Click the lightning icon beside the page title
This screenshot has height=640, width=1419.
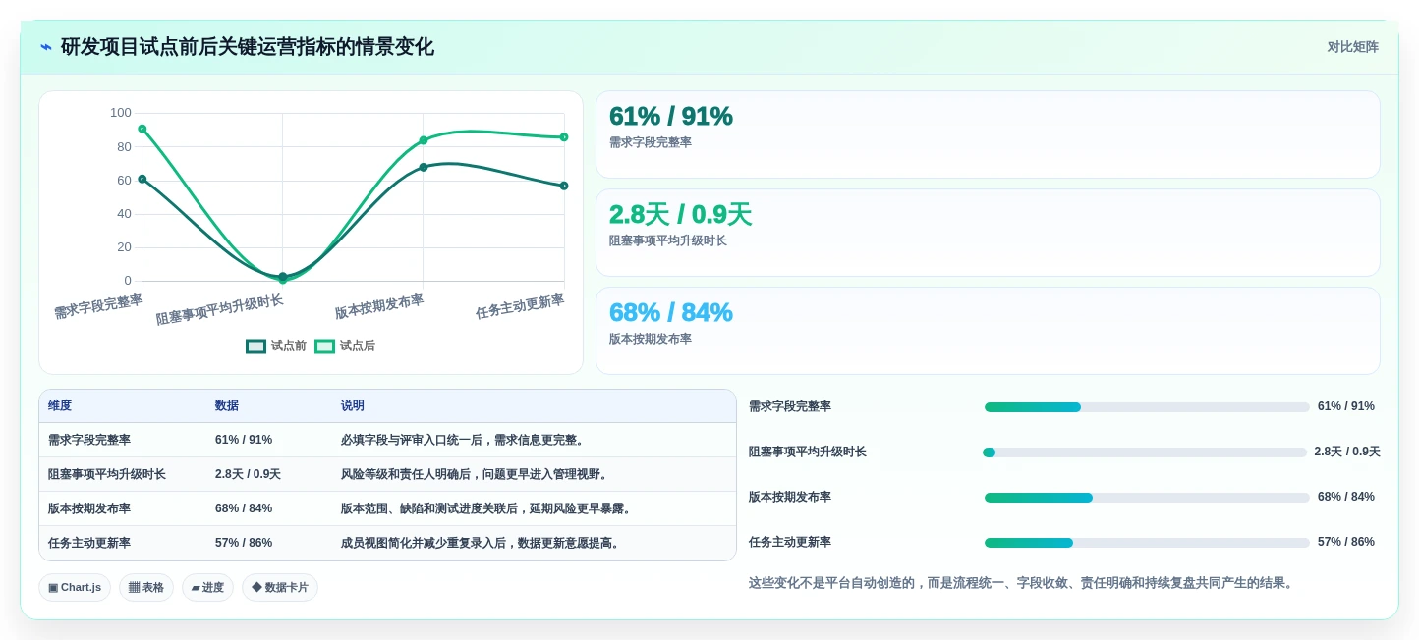46,47
